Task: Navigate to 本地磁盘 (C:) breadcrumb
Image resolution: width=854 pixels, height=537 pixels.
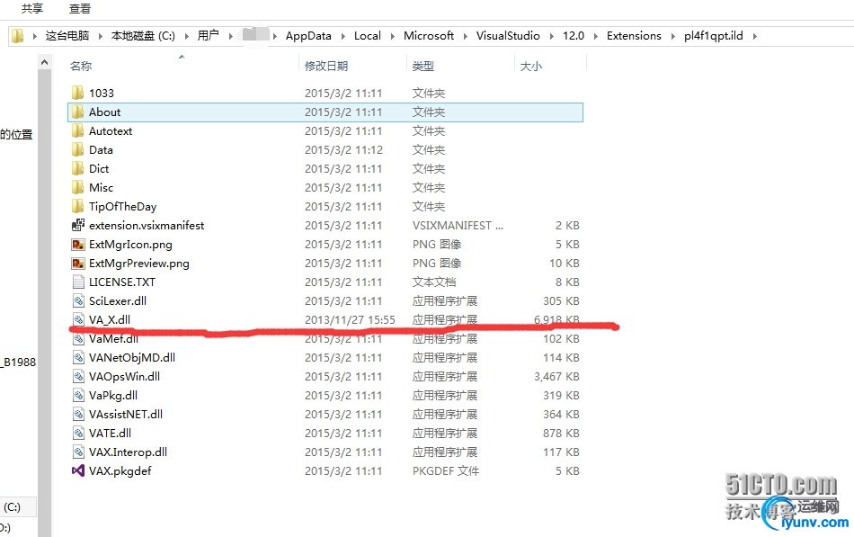Action: pyautogui.click(x=143, y=36)
